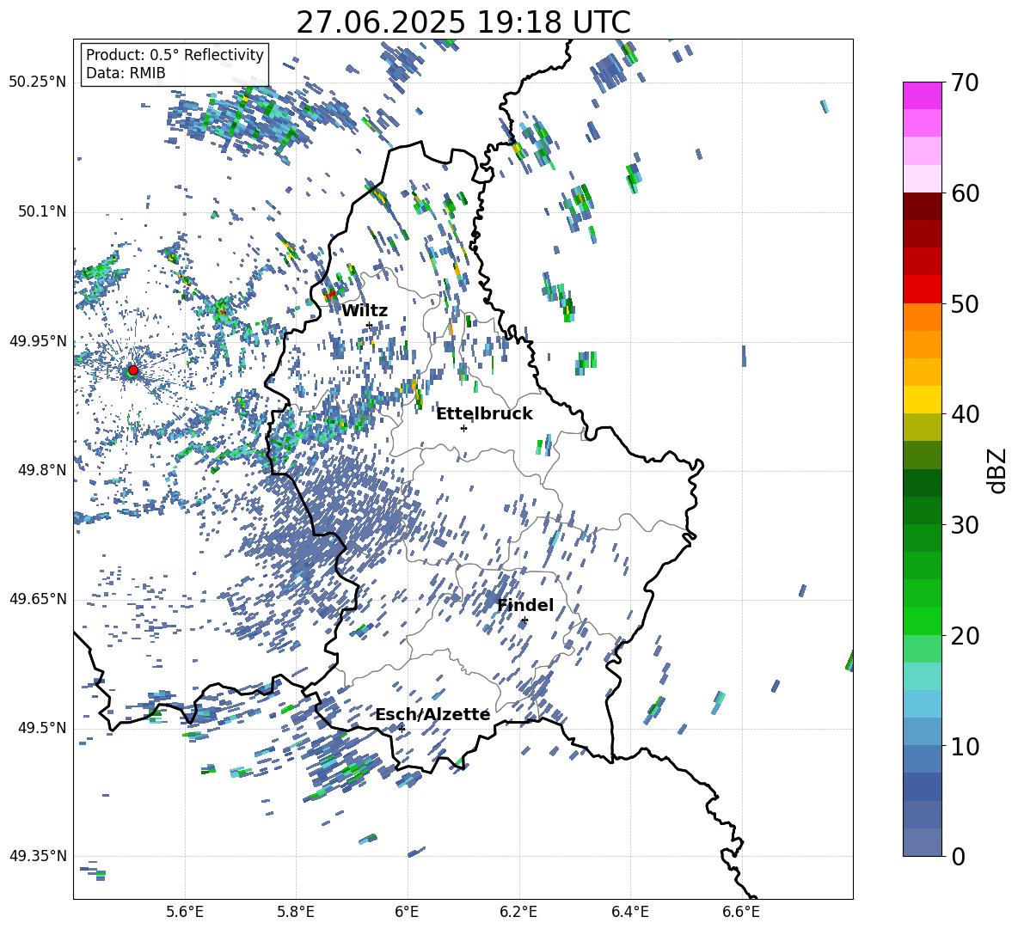
Task: Click the 49.95°N latitude label
Action: (x=38, y=341)
